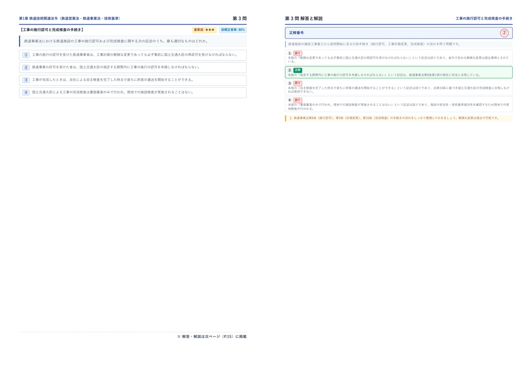Viewport: 532px width, 376px height.
Task: Click the circled ③ numeral heading the third explanation
Action: [x=289, y=83]
